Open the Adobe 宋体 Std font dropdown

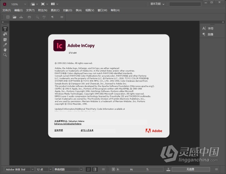[x=33, y=169]
